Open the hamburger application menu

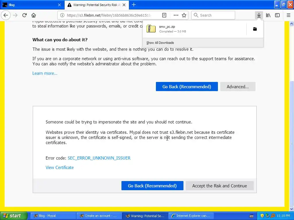coord(288,15)
